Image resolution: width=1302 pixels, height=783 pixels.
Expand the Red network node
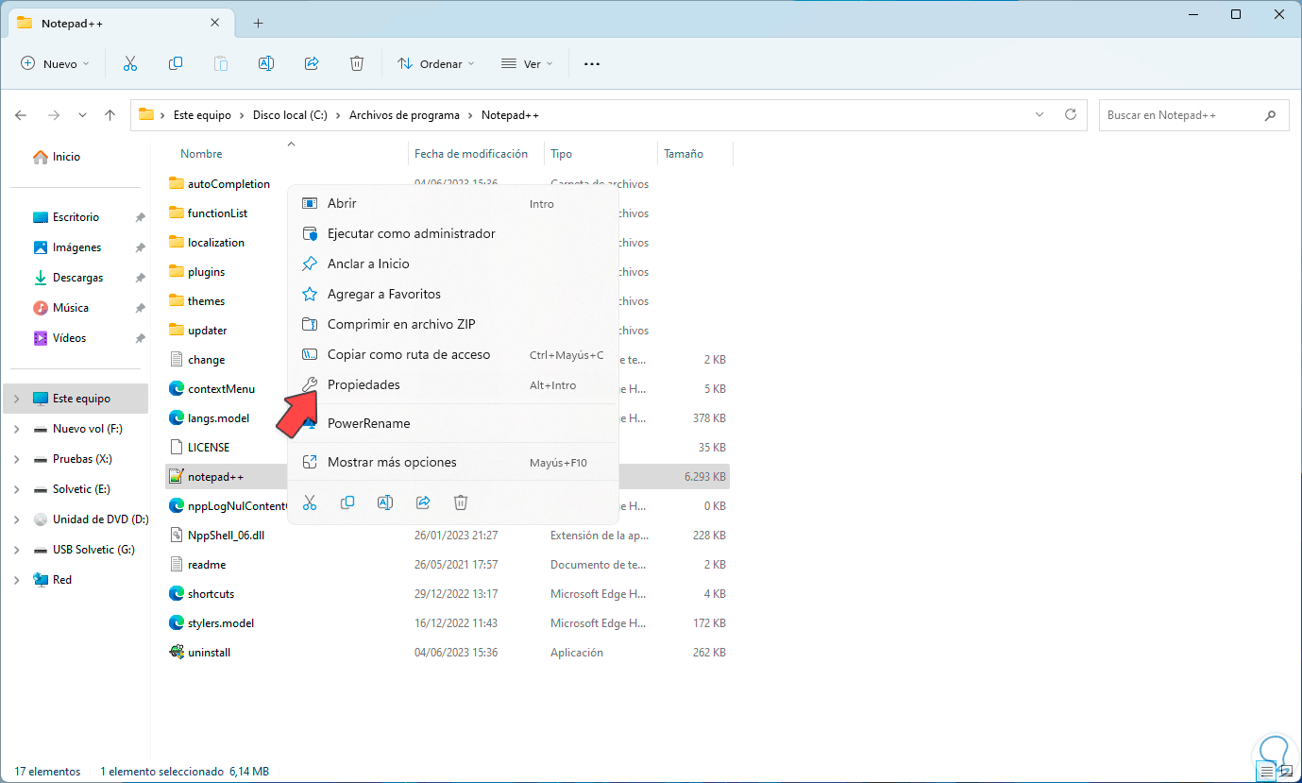coord(17,580)
